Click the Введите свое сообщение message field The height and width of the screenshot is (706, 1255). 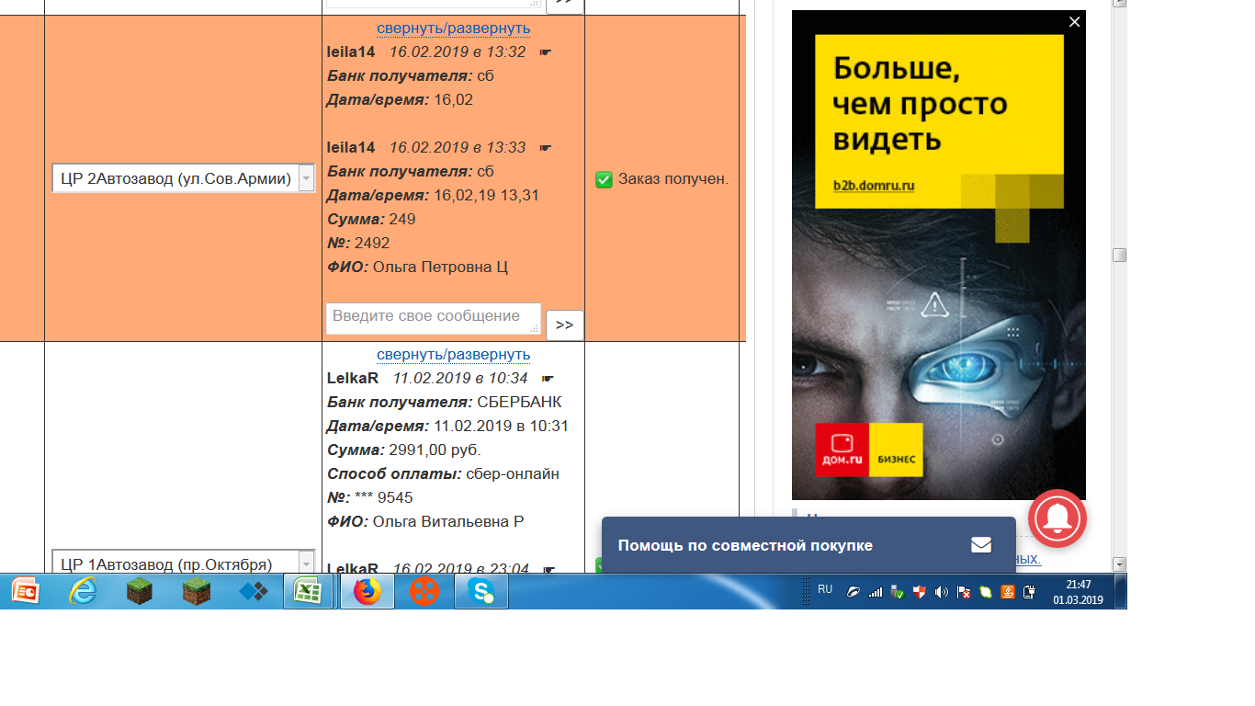434,318
